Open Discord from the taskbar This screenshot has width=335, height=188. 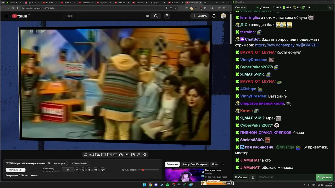pos(156,185)
